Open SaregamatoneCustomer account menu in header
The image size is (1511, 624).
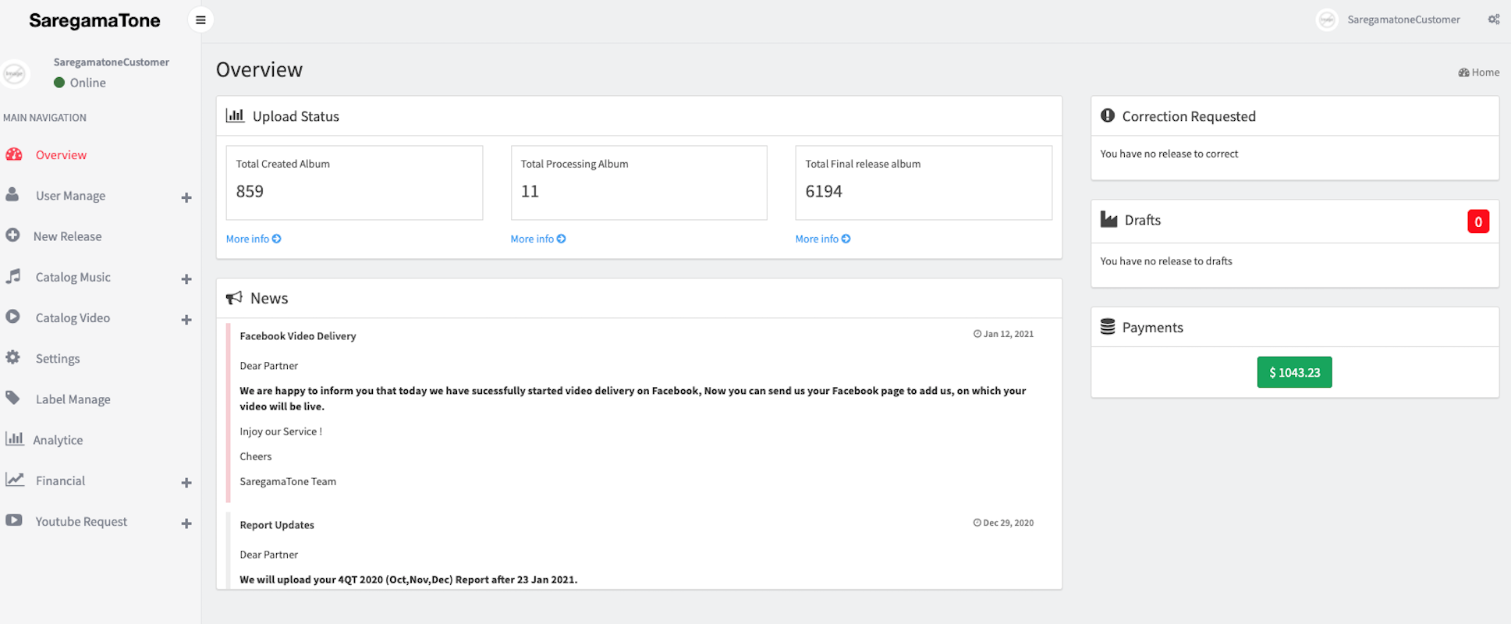coord(1403,19)
